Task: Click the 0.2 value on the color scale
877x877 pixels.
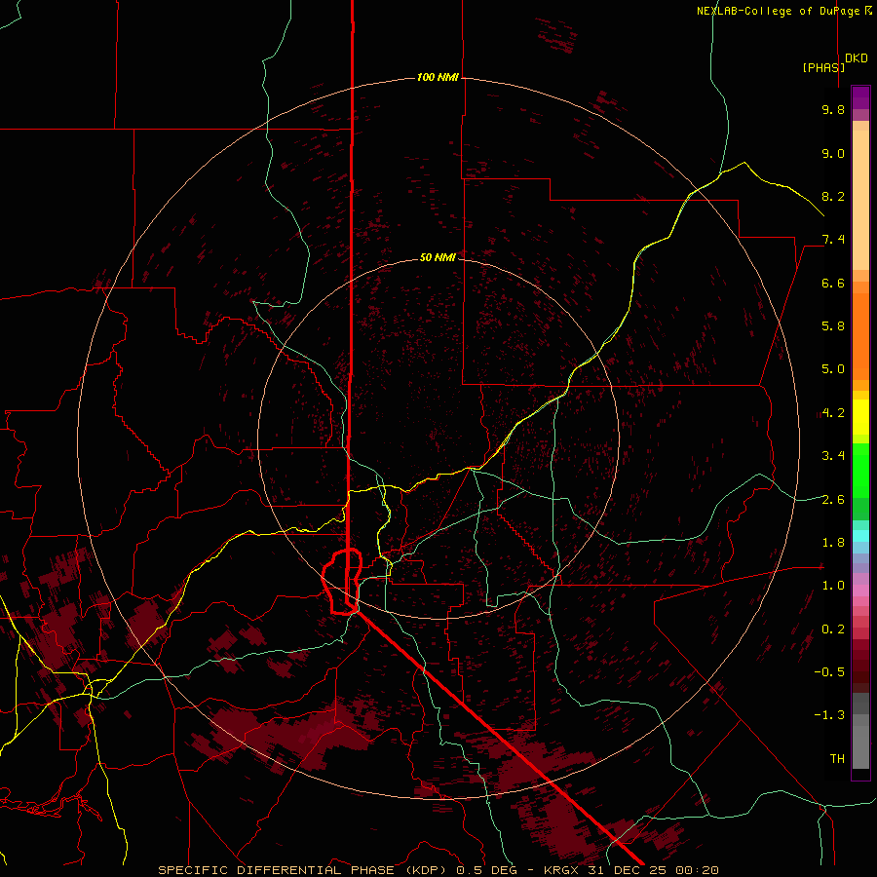Action: (833, 629)
